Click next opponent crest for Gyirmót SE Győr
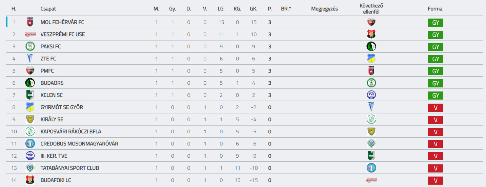486x187 pixels. (x=371, y=107)
